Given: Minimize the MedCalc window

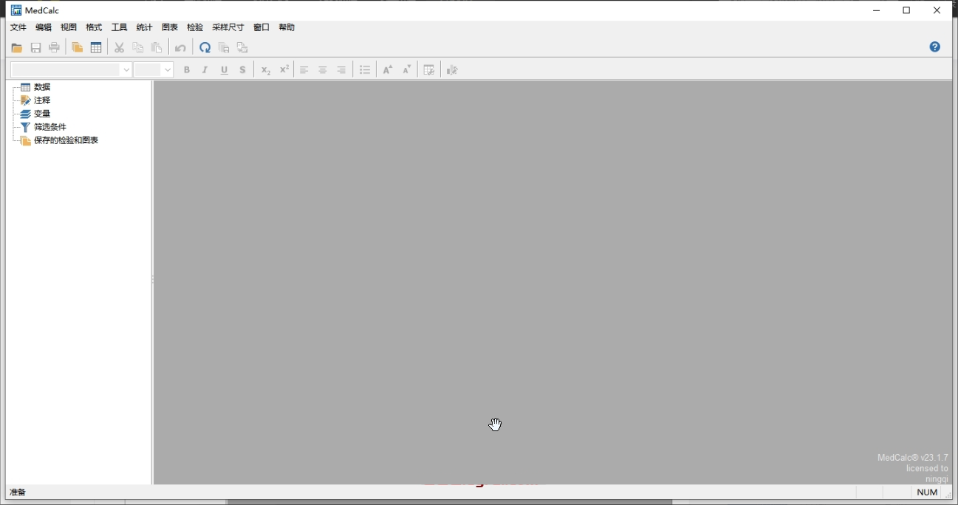Looking at the screenshot, I should [x=876, y=10].
